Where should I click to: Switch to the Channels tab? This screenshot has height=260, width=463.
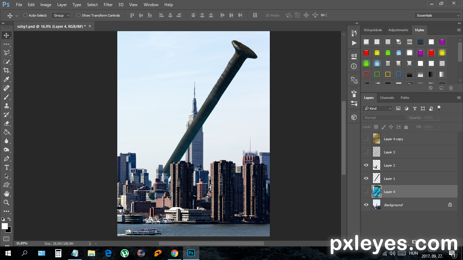click(387, 97)
